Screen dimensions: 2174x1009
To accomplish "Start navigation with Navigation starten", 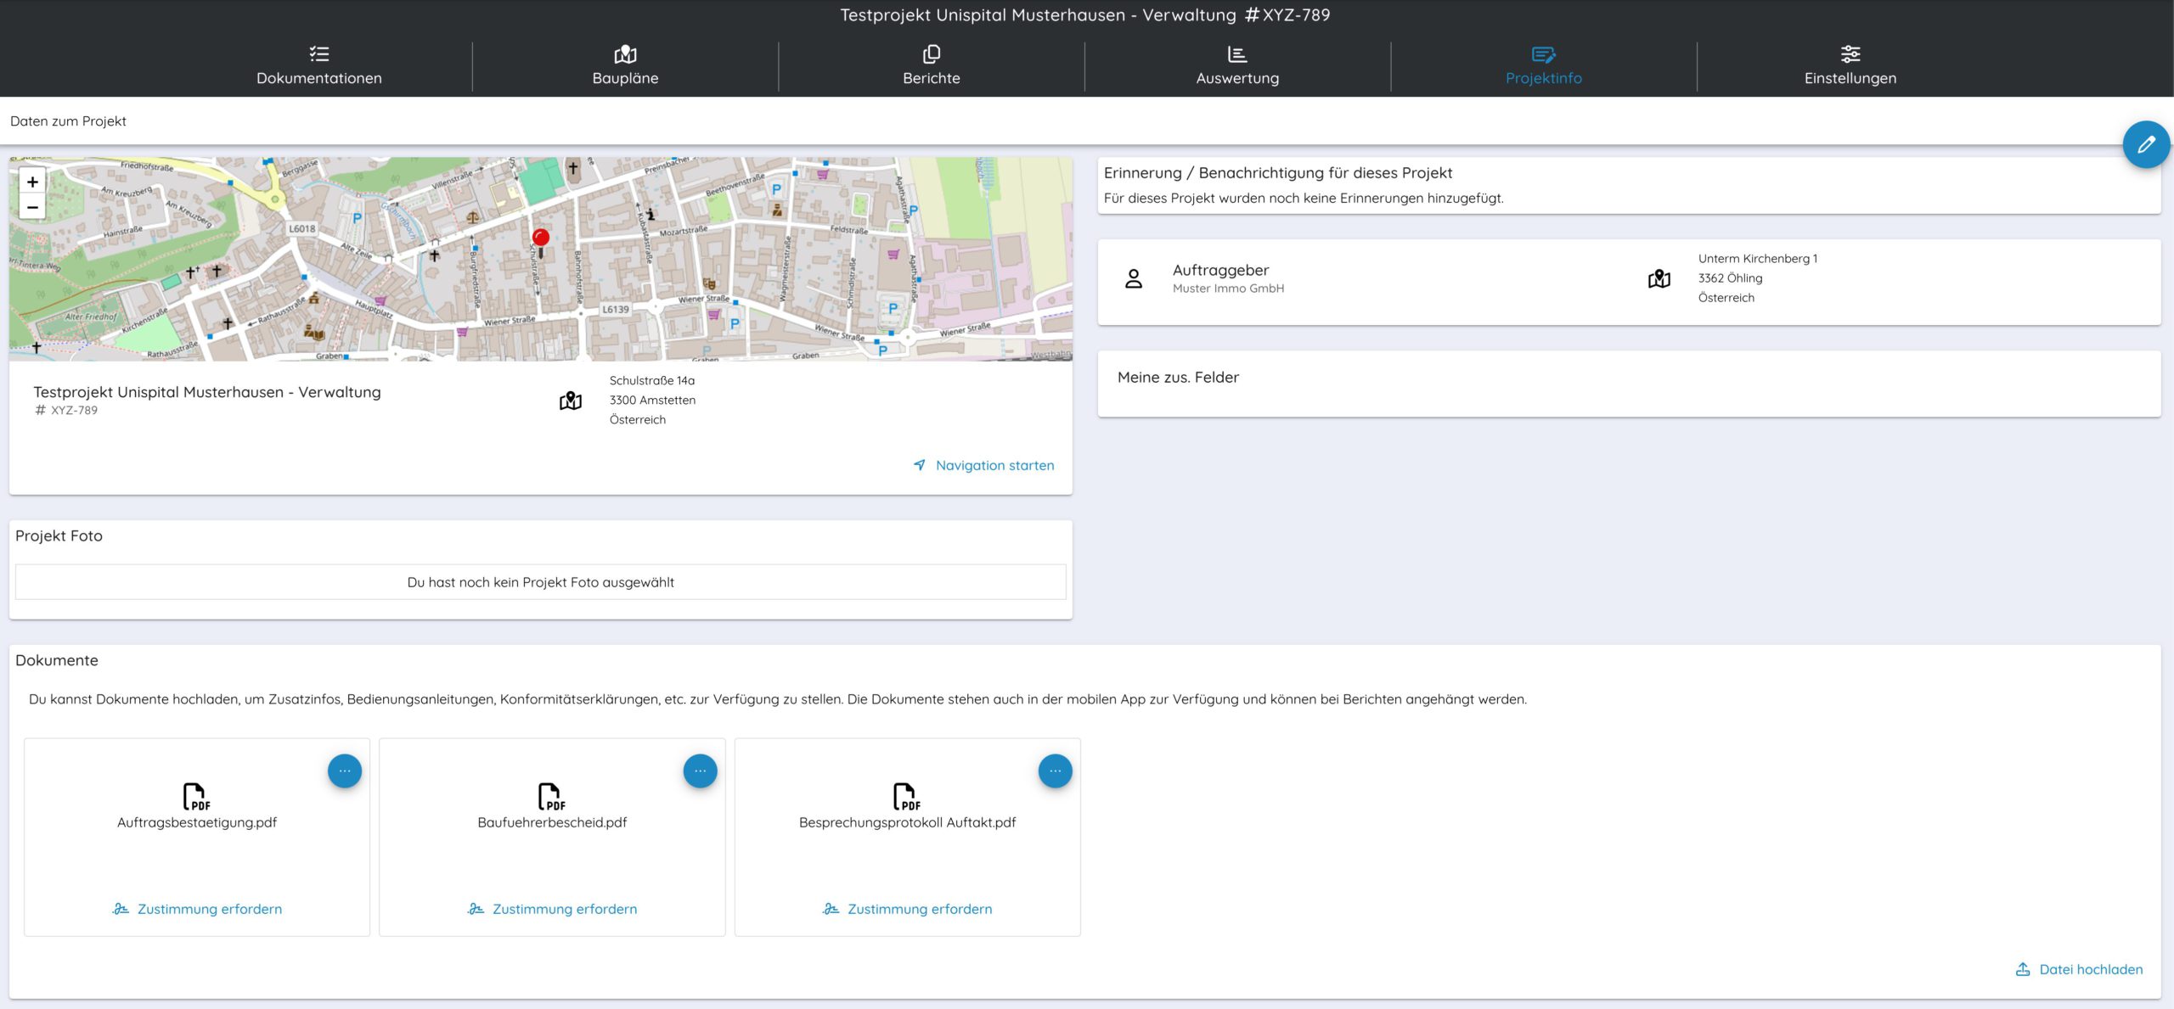I will coord(984,465).
